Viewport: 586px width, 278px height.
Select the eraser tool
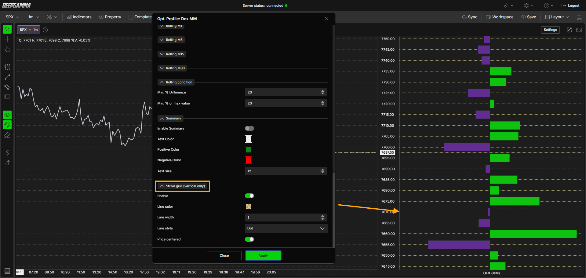tap(7, 135)
